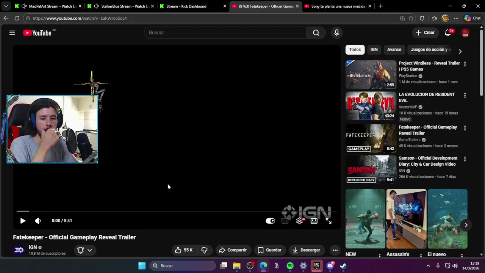The height and width of the screenshot is (273, 485).
Task: Open La Evolucion de Resident Evil thumbnail
Action: (371, 106)
